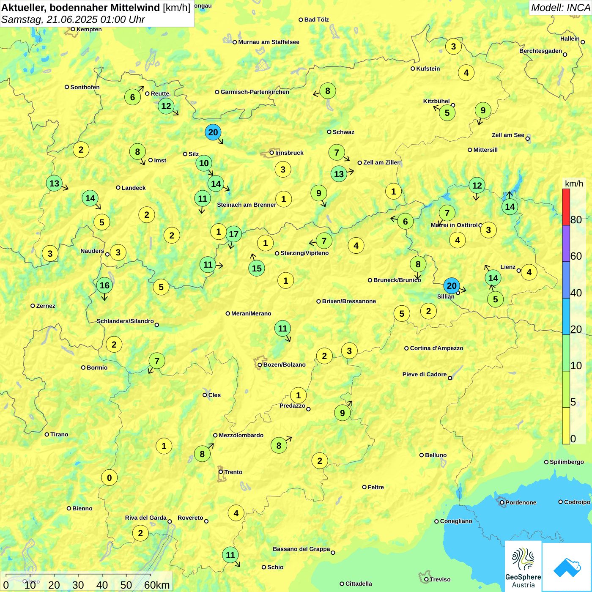Select the 3 circle right of Matrei in Osttirol
592x592 pixels.
(488, 230)
